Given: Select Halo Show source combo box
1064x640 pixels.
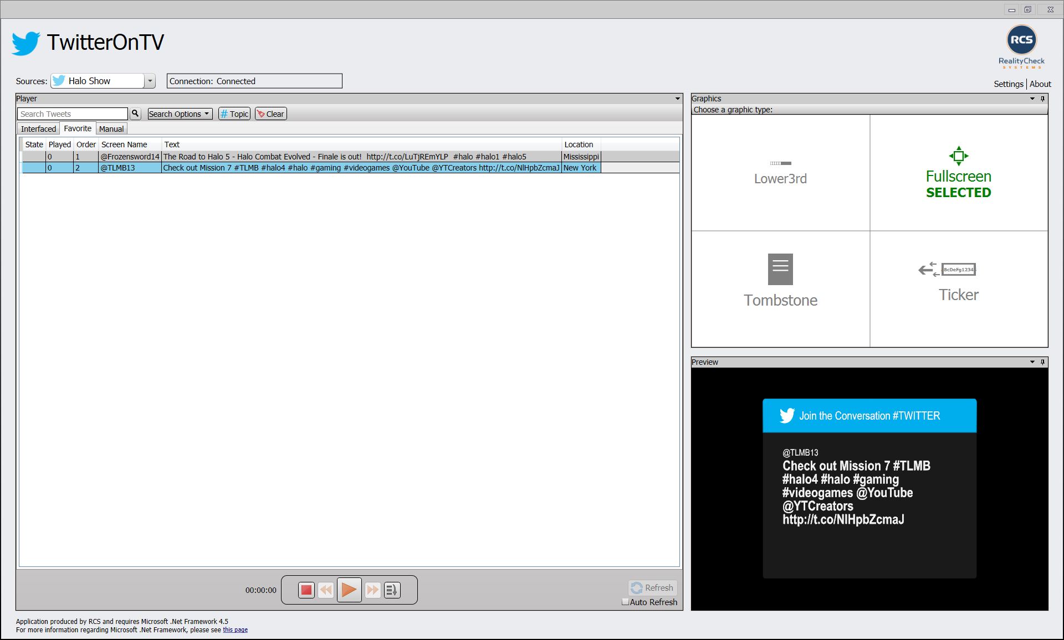Looking at the screenshot, I should [103, 81].
